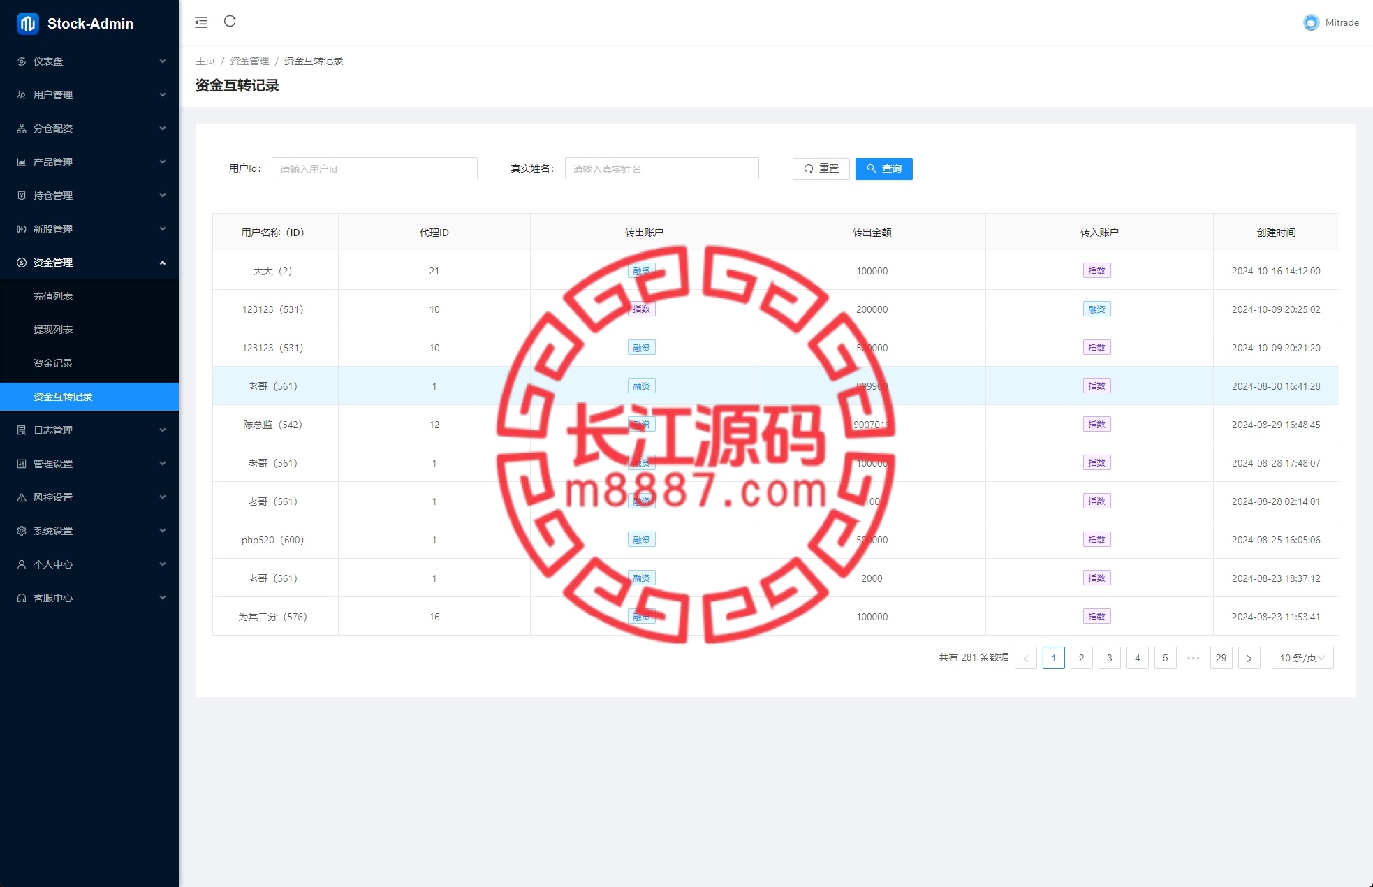This screenshot has width=1373, height=887.
Task: Click the ellipsis to jump pages forward
Action: pyautogui.click(x=1194, y=658)
